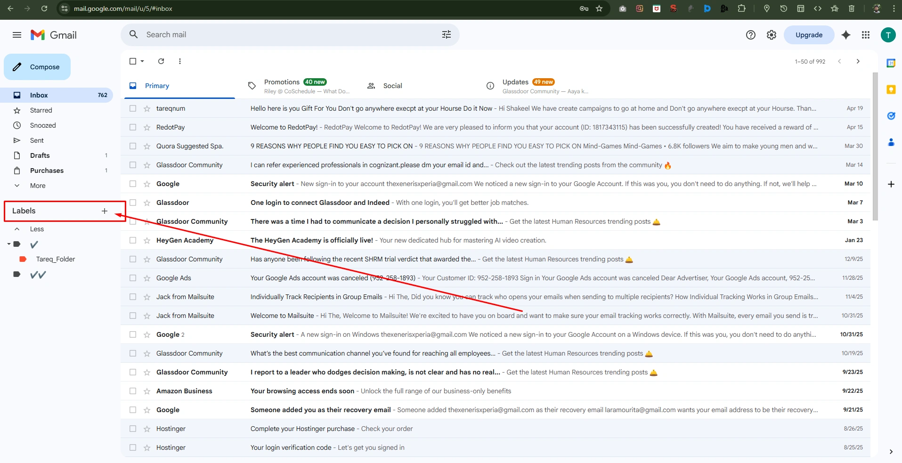This screenshot has width=902, height=463.
Task: Open Contacts side panel icon
Action: coord(891,142)
